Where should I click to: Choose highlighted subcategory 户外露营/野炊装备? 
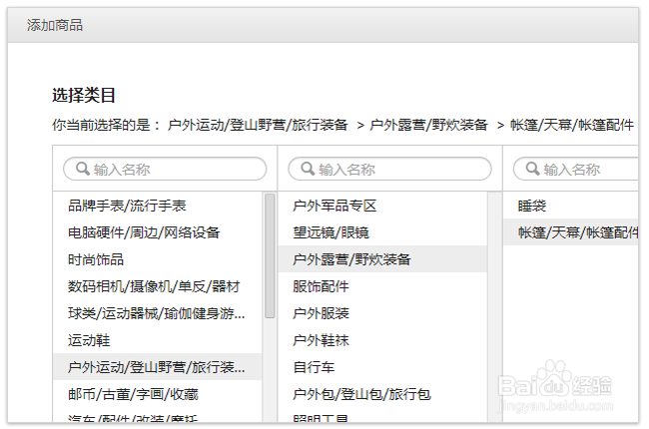382,259
